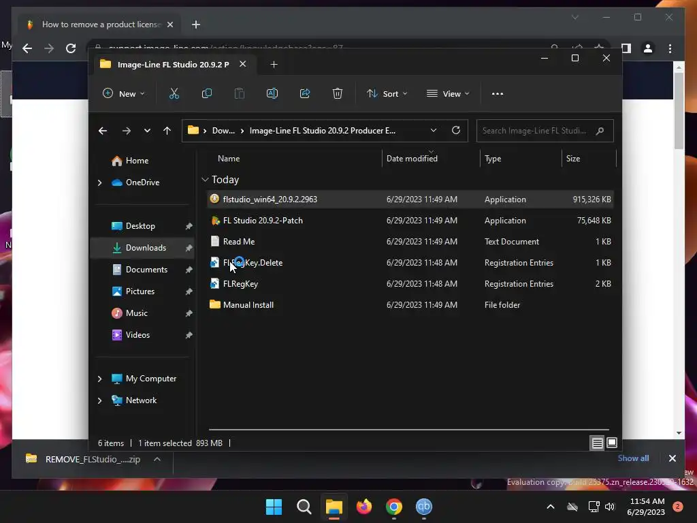Screen dimensions: 697x523
Task: Click the FL Studio 20.9.2-Patch icon
Action: (214, 220)
